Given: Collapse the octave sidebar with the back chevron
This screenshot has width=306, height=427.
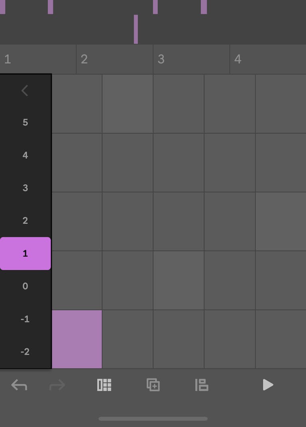Looking at the screenshot, I should 25,90.
